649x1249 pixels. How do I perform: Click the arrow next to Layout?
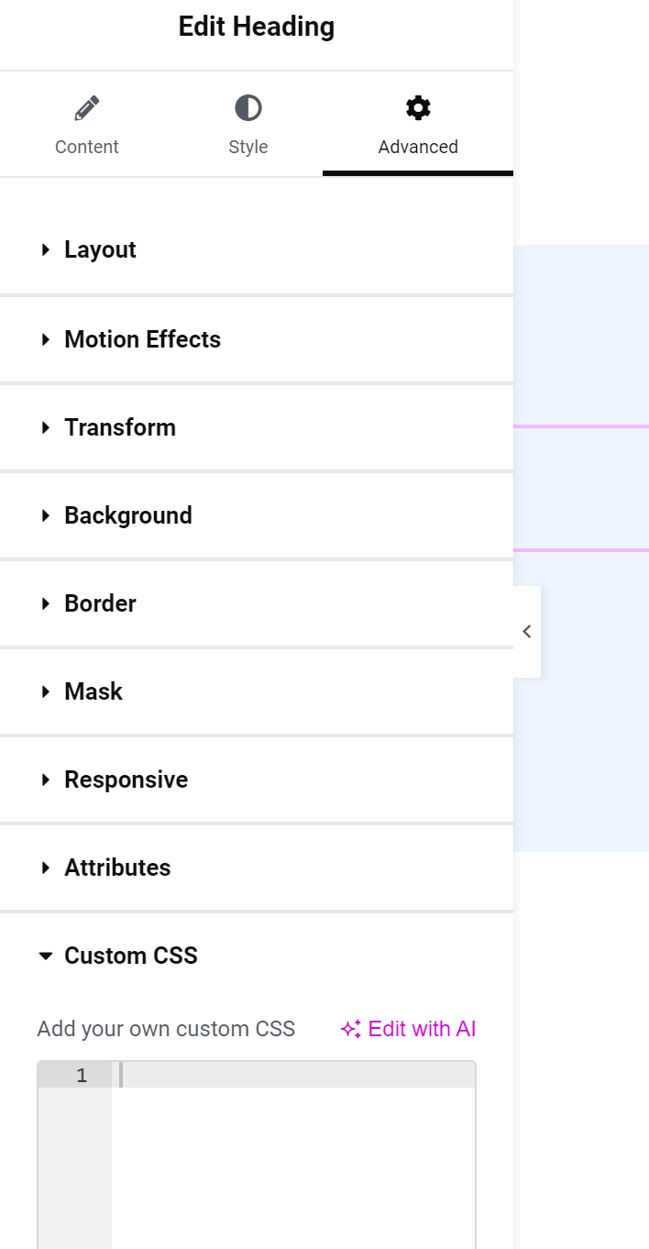pos(46,249)
